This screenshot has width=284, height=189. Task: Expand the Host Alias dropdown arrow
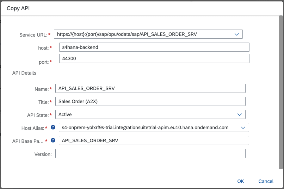[x=243, y=127]
